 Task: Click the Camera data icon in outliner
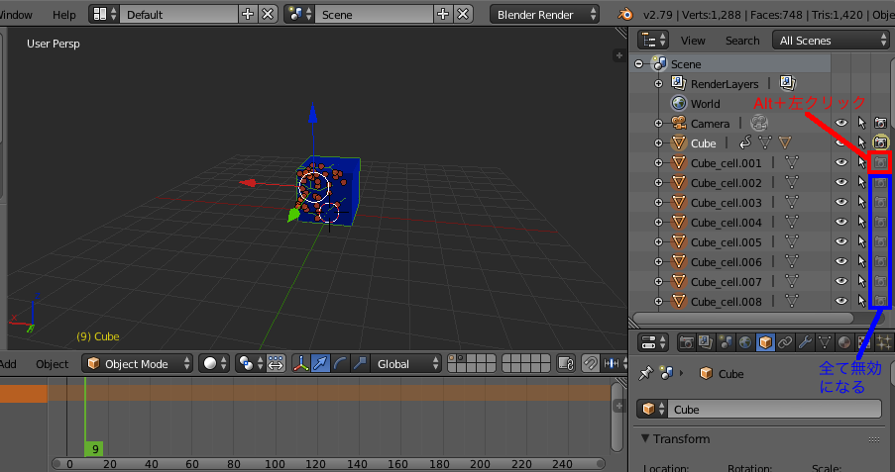tap(759, 123)
